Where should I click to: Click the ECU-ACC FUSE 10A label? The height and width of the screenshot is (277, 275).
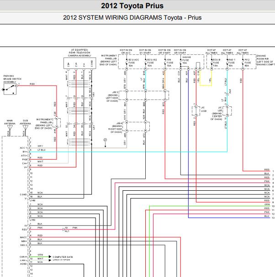(x=134, y=63)
